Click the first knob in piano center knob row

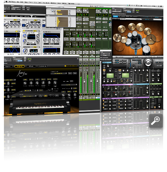(x=25, y=83)
